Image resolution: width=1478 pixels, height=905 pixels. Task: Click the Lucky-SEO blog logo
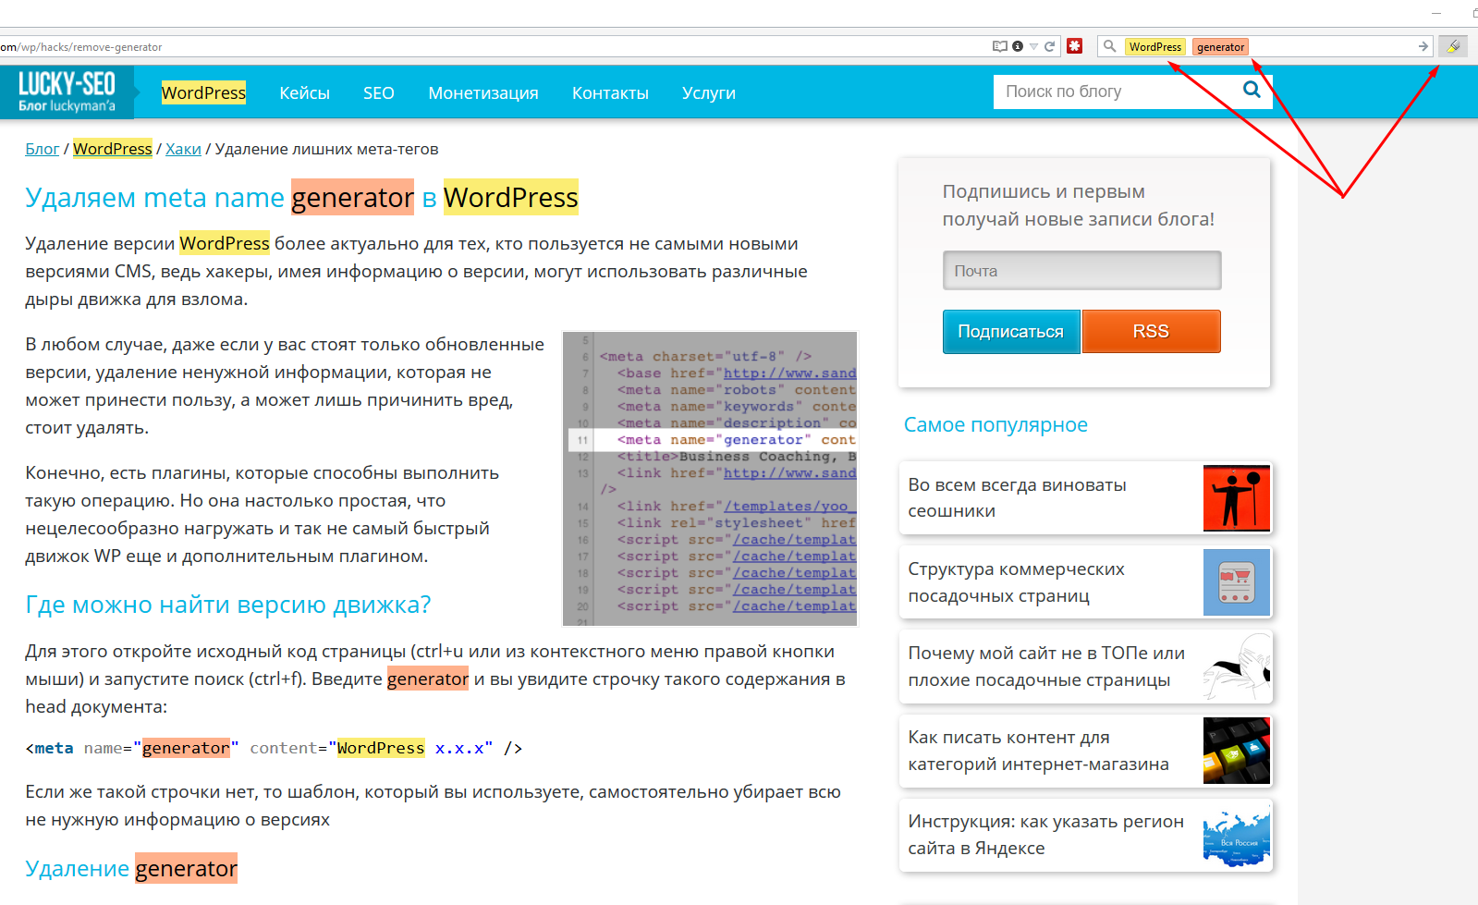click(x=67, y=92)
